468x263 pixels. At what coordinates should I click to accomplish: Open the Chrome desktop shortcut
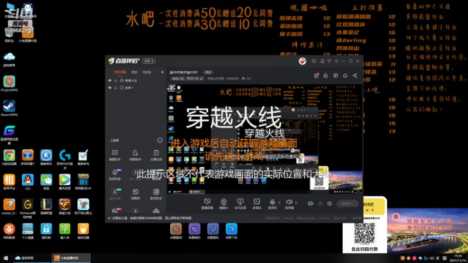click(9, 157)
